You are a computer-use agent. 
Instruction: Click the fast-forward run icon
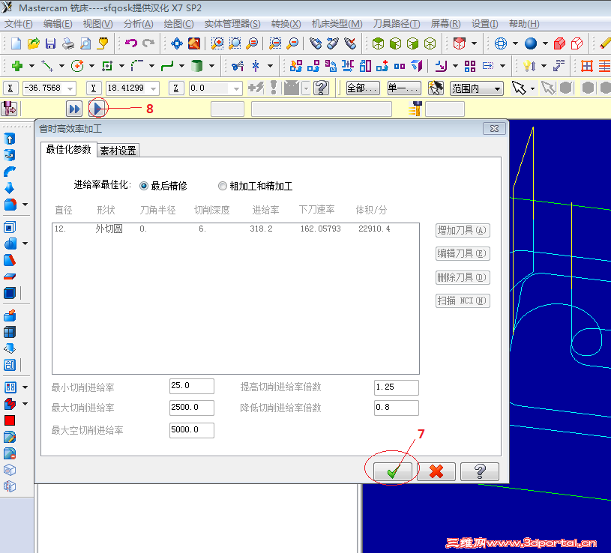[74, 109]
